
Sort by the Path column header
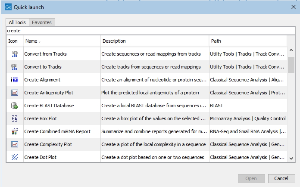pos(248,41)
